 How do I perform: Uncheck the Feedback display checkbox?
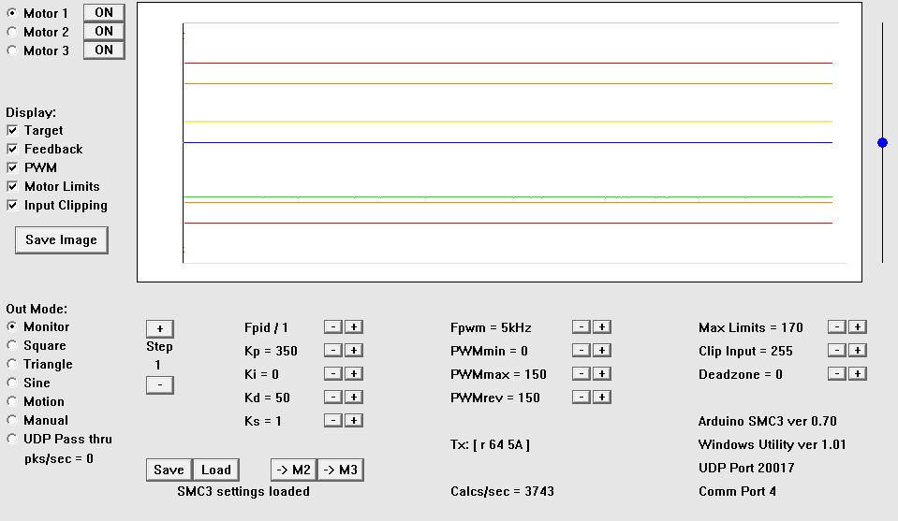point(13,150)
